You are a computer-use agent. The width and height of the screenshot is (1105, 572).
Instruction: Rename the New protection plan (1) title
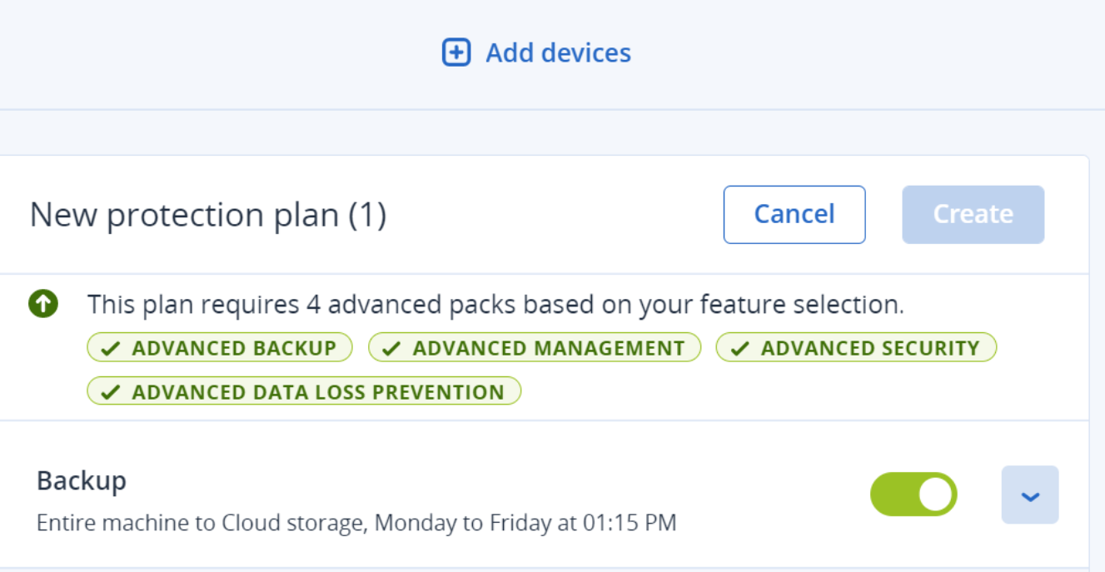(208, 216)
